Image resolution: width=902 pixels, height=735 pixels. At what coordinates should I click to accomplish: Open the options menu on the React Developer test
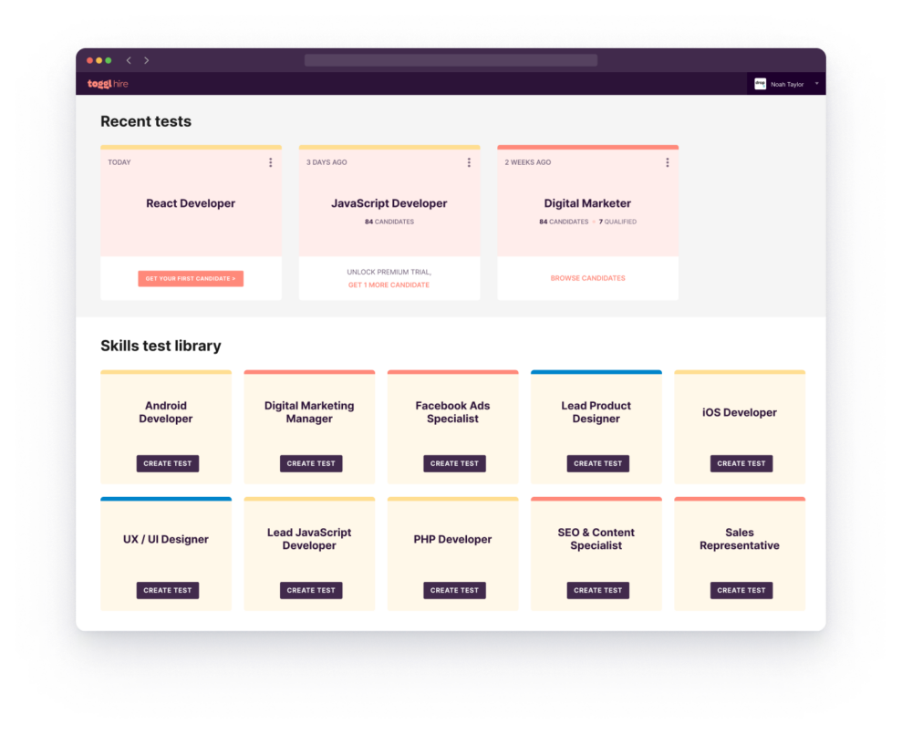[x=270, y=162]
